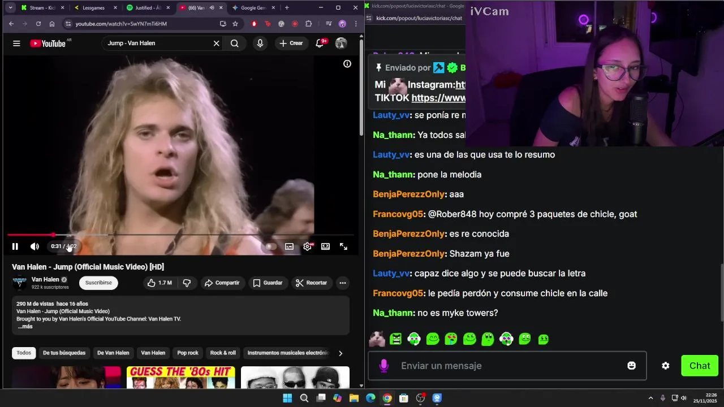This screenshot has width=724, height=407.
Task: Show the video info card icon
Action: pos(347,64)
